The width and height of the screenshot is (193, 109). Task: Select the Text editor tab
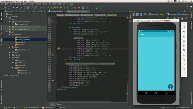(x=52, y=104)
